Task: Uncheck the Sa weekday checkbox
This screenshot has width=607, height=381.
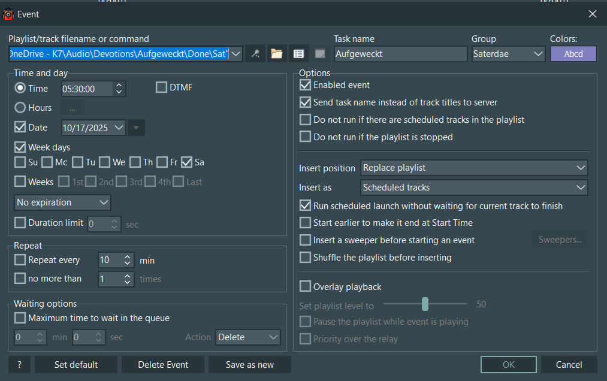Action: click(x=186, y=162)
